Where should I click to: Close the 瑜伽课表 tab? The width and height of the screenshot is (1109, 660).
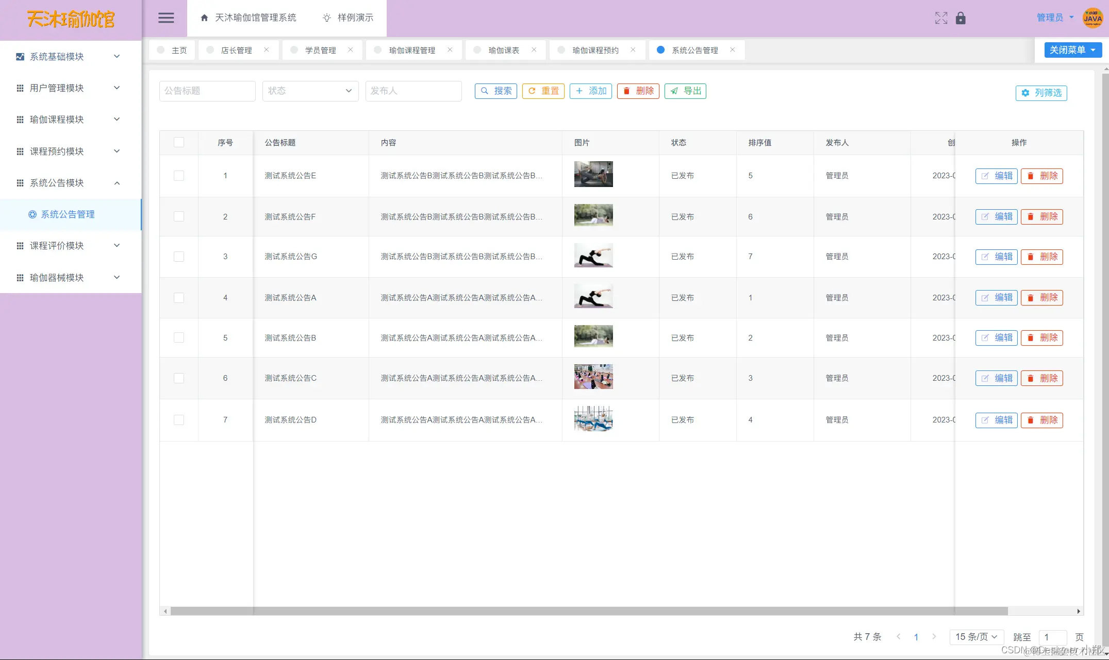tap(534, 49)
